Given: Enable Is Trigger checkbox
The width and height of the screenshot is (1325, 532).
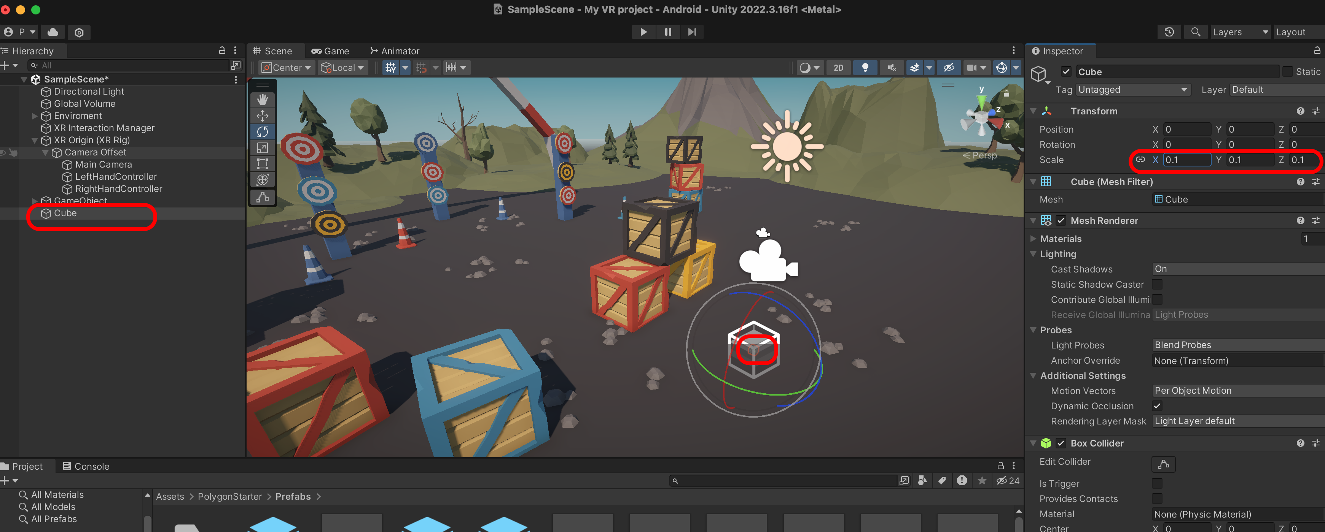Looking at the screenshot, I should coord(1157,483).
